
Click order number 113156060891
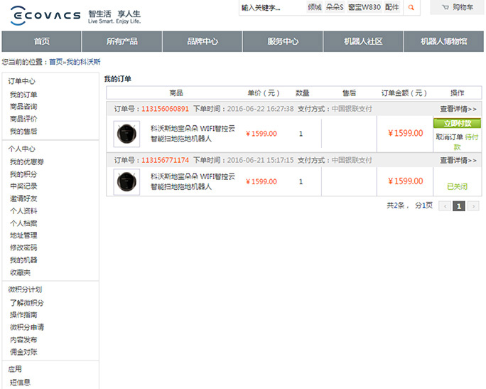(x=166, y=109)
